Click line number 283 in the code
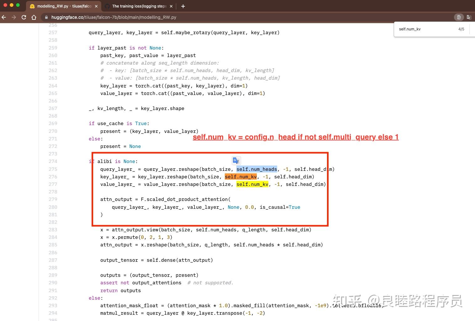Image resolution: width=475 pixels, height=321 pixels. pyautogui.click(x=53, y=229)
